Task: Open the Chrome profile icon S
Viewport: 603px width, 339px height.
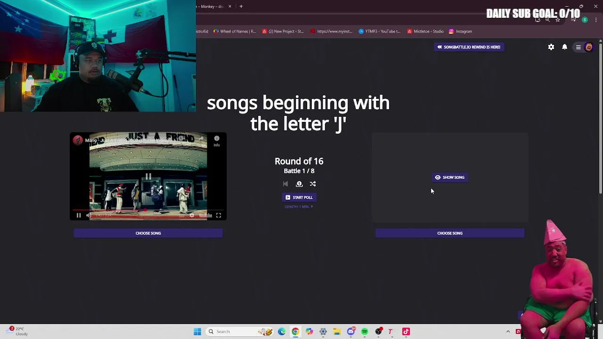Action: (585, 20)
